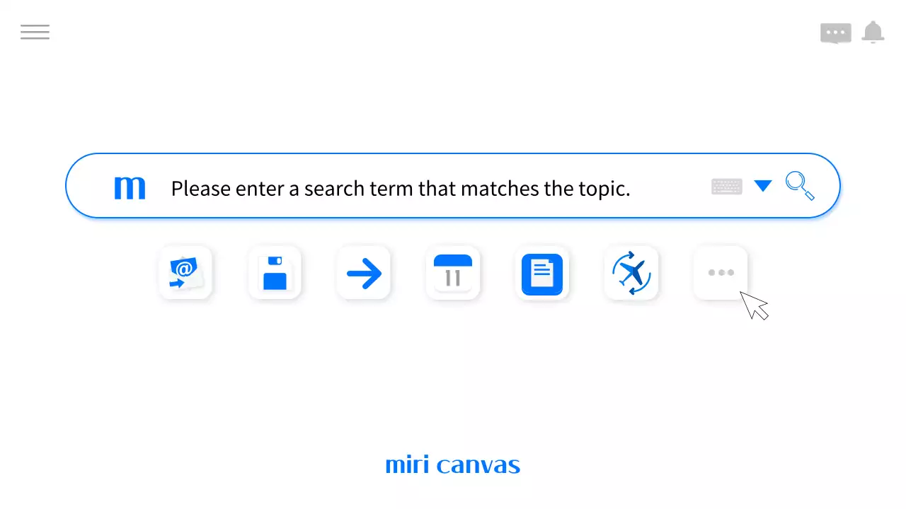Image resolution: width=906 pixels, height=509 pixels.
Task: Click the miri canvas logo text
Action: (453, 465)
